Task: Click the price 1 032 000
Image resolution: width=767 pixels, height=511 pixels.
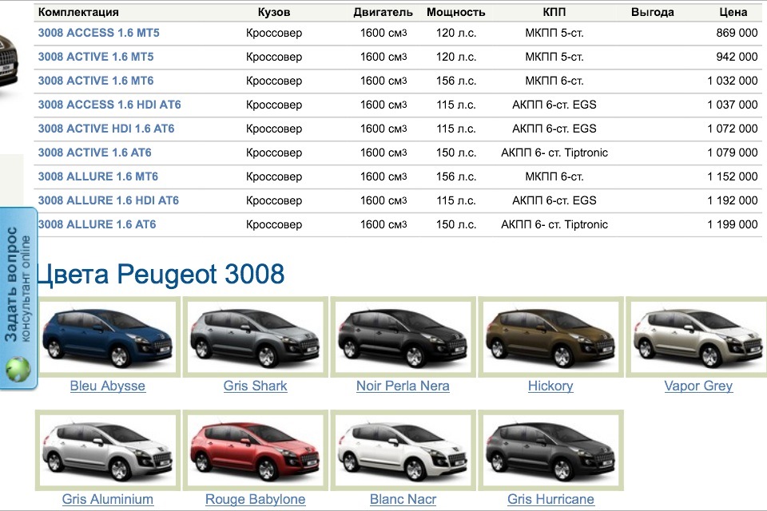Action: (x=733, y=81)
